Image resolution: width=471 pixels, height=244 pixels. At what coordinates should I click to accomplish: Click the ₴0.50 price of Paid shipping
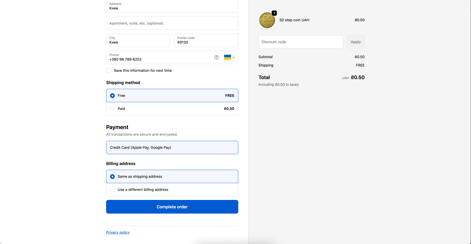[229, 109]
